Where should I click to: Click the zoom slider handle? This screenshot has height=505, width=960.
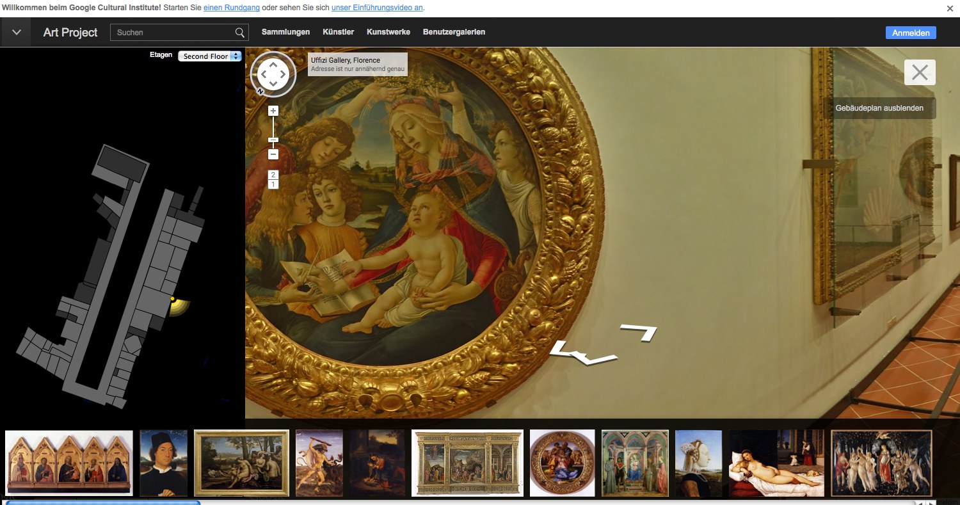tap(273, 140)
